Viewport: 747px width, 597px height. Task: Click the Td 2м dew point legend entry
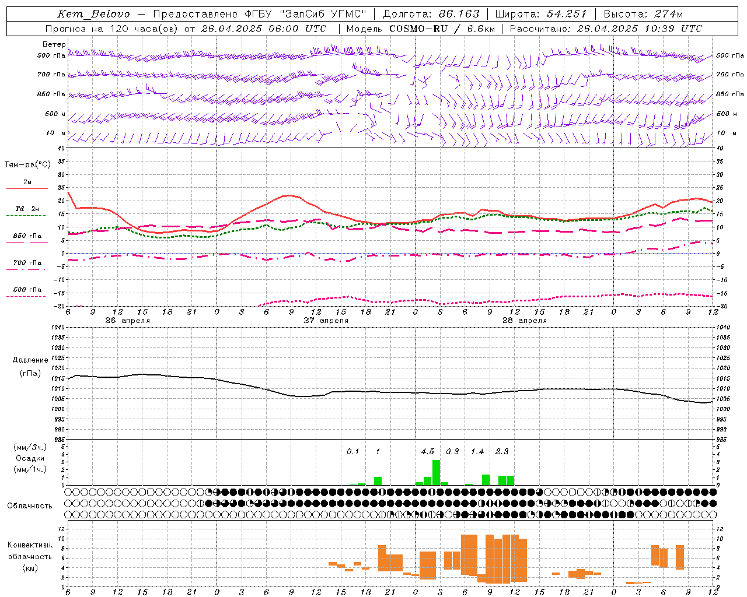27,209
